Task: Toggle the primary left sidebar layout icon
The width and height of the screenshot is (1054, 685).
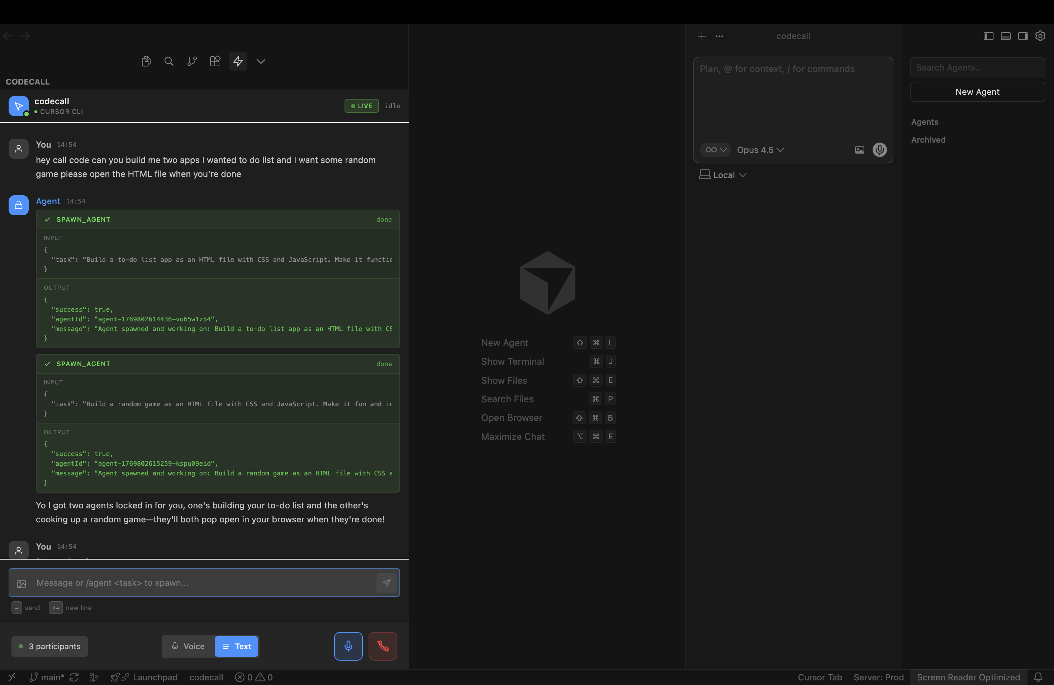Action: click(x=988, y=36)
